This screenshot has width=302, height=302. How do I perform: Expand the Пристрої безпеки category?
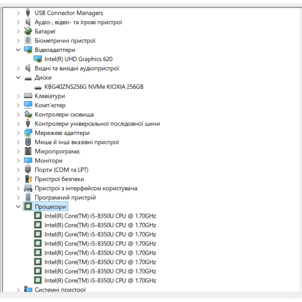pos(18,179)
